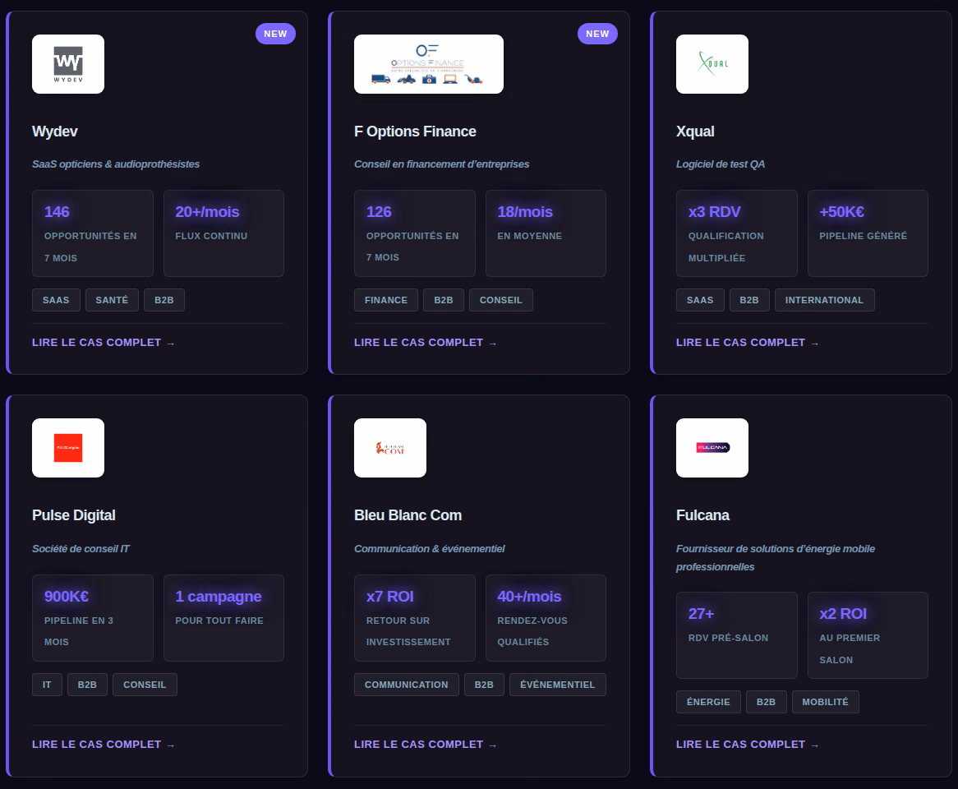The height and width of the screenshot is (789, 958).
Task: Click the Wydev logo thumbnail
Action: [68, 64]
